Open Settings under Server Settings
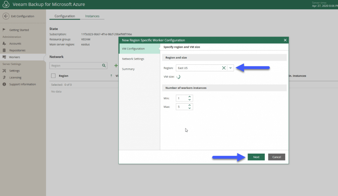The height and width of the screenshot is (196, 338). click(x=15, y=71)
